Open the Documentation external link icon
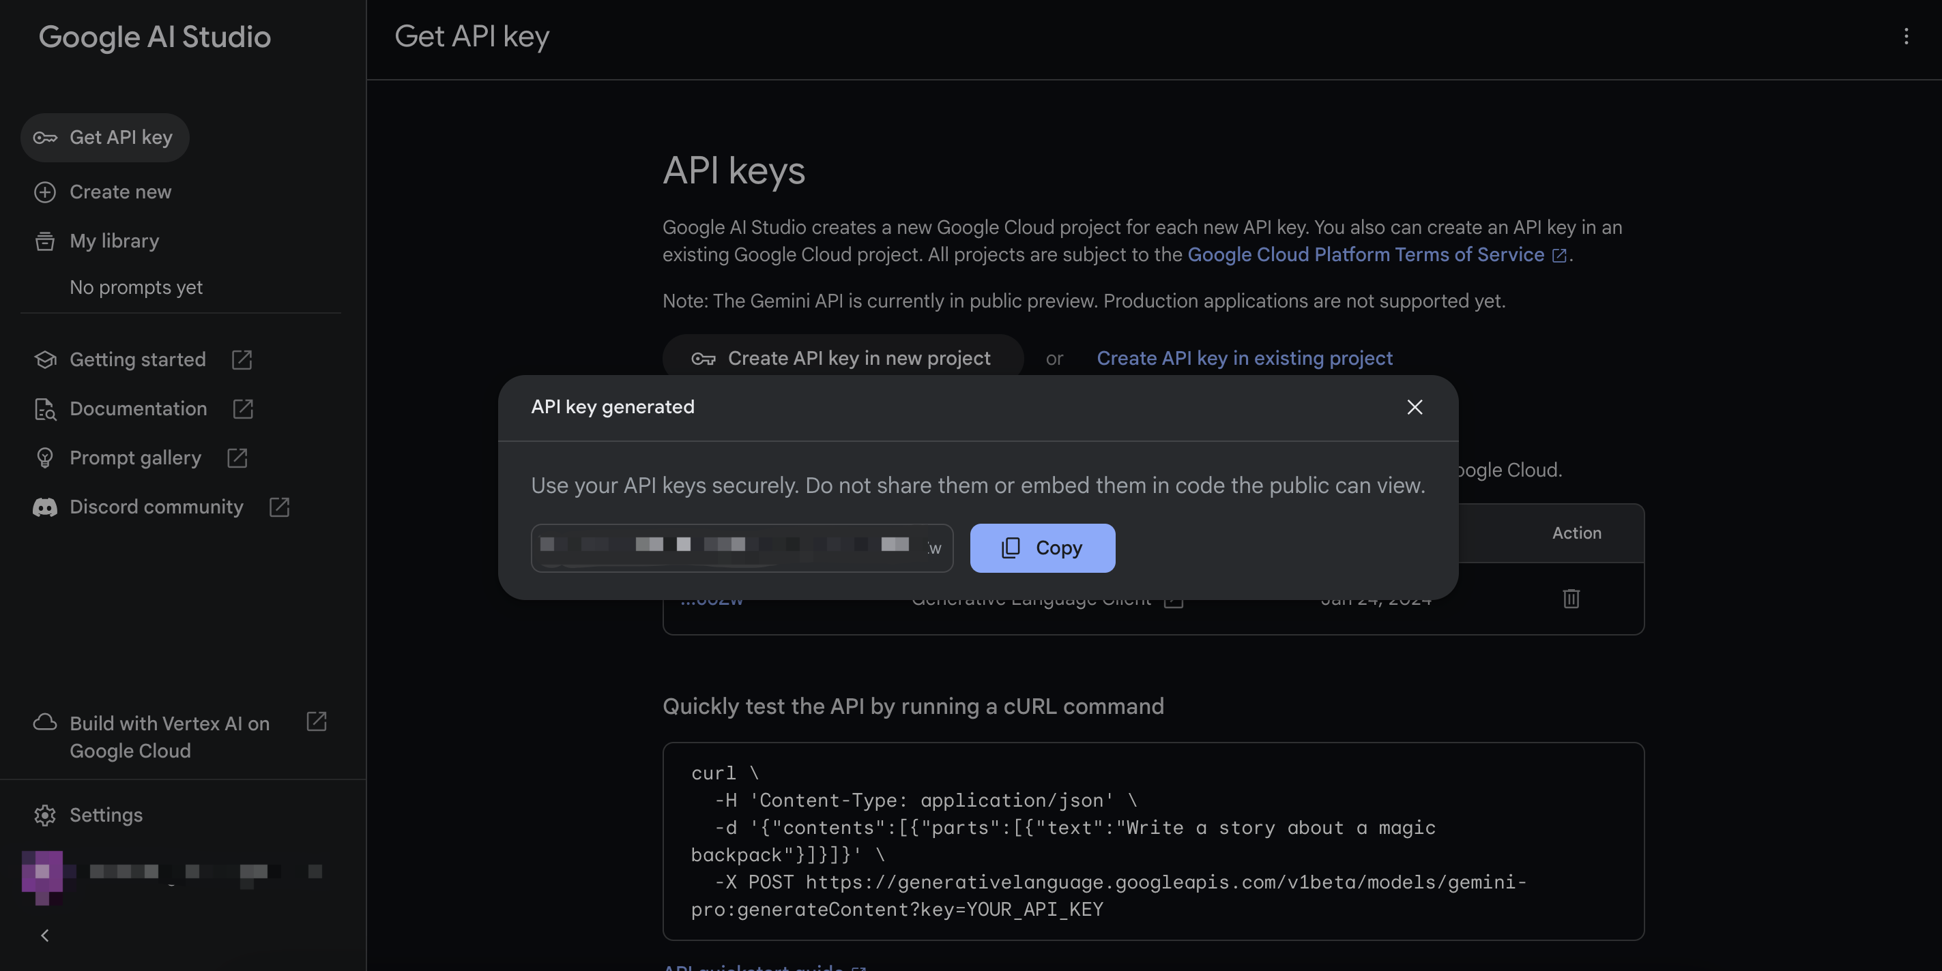The height and width of the screenshot is (971, 1942). click(x=242, y=408)
